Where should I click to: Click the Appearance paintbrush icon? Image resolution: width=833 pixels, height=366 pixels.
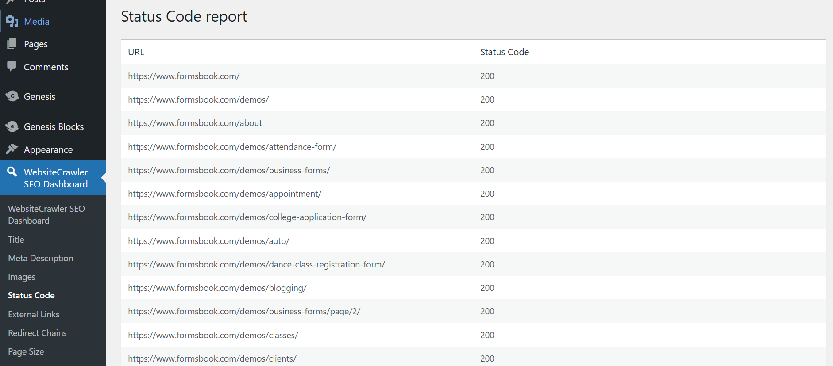pos(12,149)
